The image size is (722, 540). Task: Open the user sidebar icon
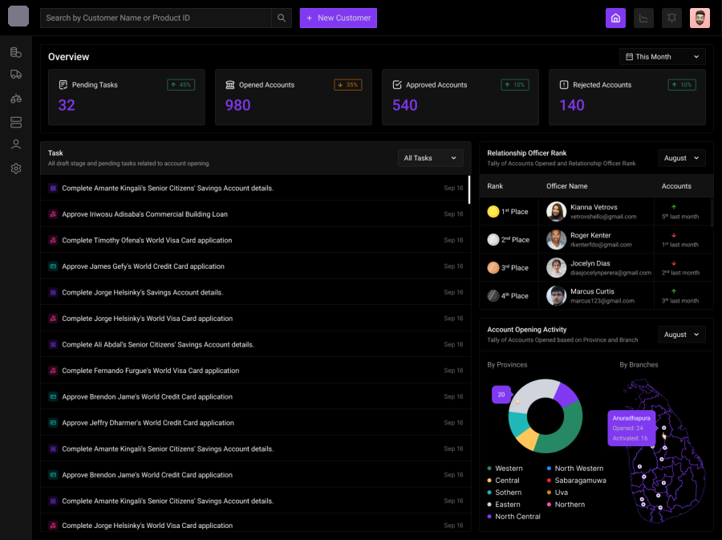click(16, 144)
